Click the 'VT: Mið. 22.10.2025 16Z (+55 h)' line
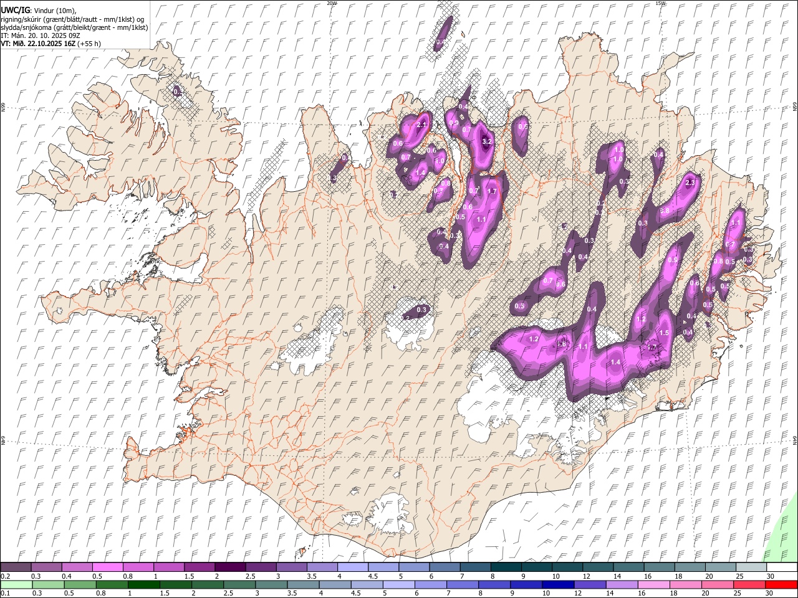The height and width of the screenshot is (598, 798). 51,44
